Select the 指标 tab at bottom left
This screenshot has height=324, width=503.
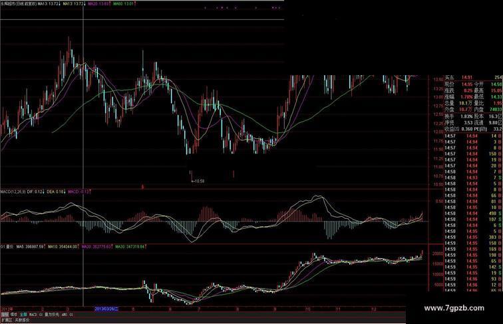[x=5, y=315]
